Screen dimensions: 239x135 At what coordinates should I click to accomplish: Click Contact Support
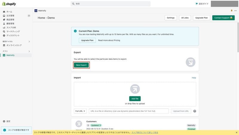coord(223,18)
